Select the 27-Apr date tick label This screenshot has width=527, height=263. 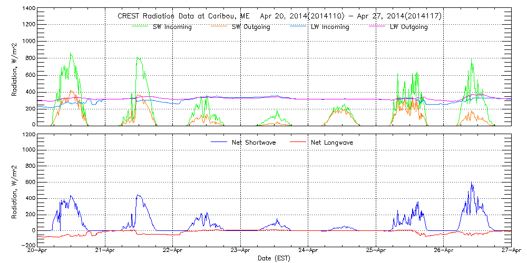511,251
